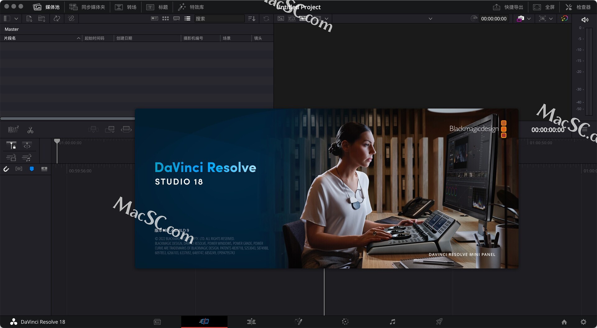
Task: Switch media pool to list view
Action: 187,19
